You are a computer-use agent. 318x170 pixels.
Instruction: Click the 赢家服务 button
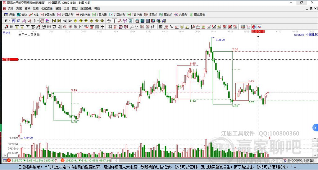pyautogui.click(x=197, y=15)
